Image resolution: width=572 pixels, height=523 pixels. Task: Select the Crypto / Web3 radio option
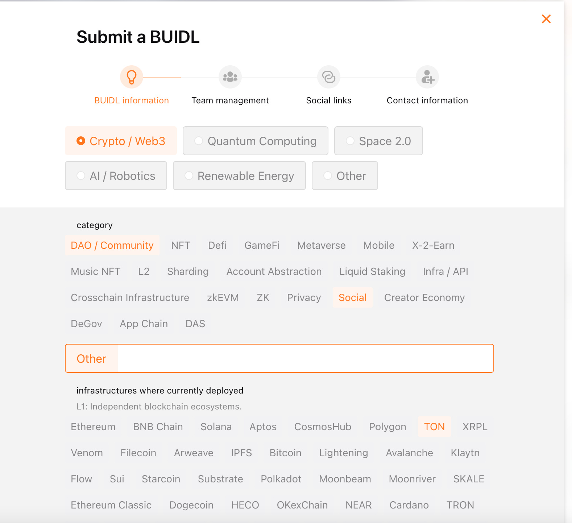121,141
